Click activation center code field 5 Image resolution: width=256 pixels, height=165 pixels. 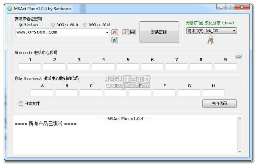point(128,67)
